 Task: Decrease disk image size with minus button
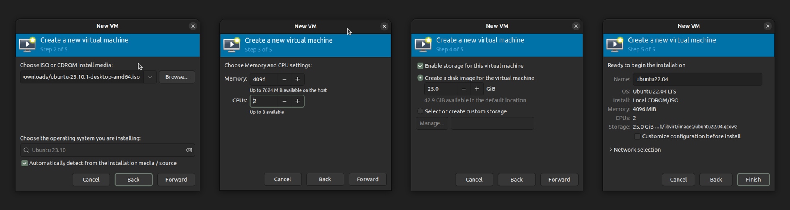point(464,89)
